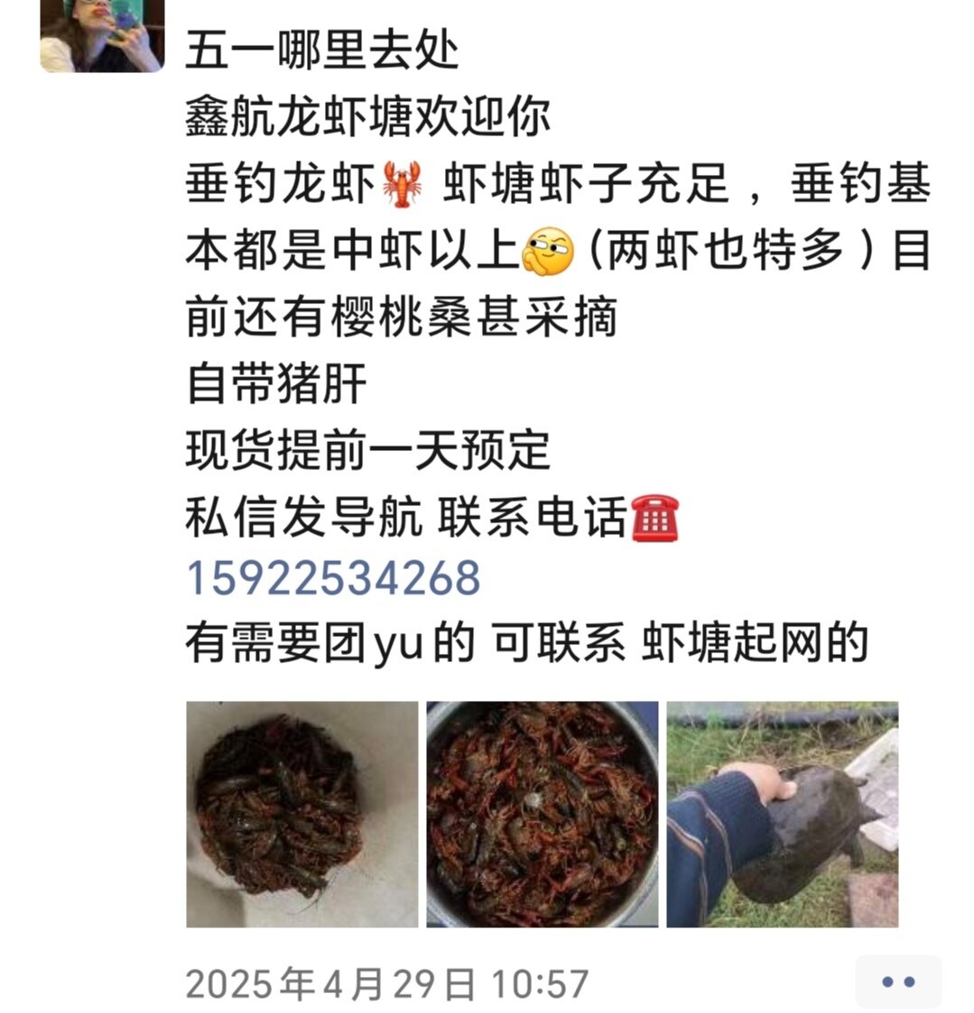
Task: Click the text 垂钓龙虾 before lobster emoji
Action: 281,184
